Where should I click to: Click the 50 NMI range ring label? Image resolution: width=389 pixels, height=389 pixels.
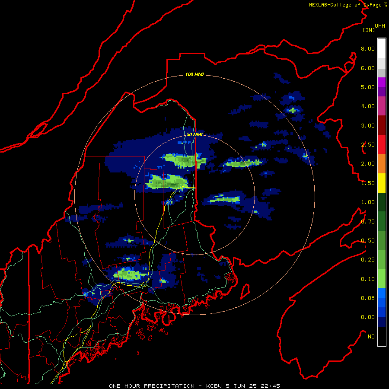[194, 134]
